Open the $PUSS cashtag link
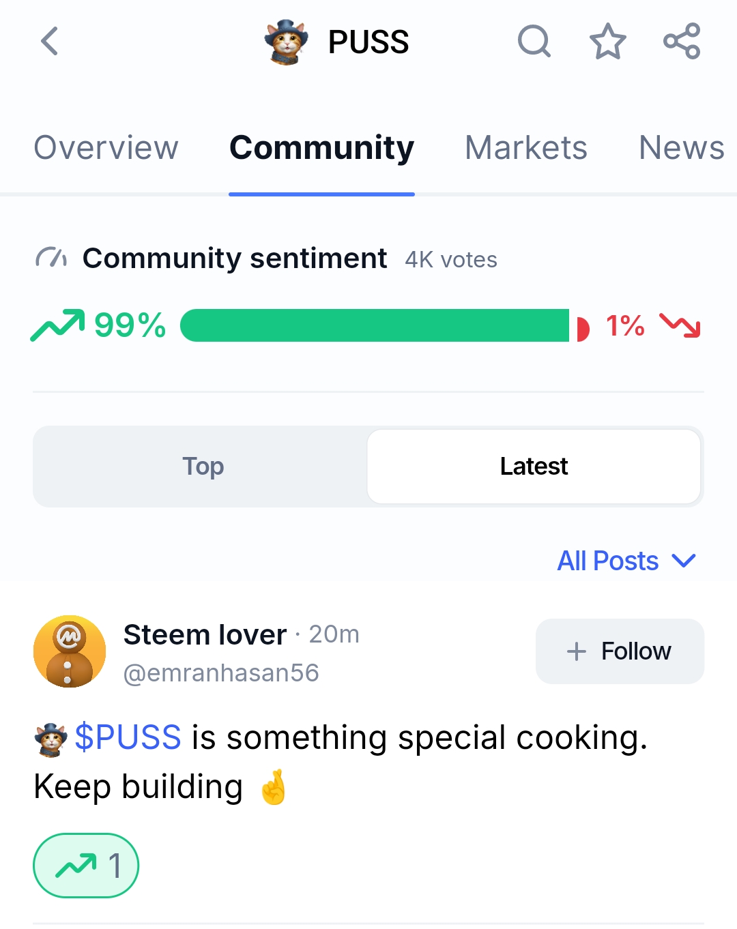Viewport: 737px width, 929px height. tap(128, 737)
